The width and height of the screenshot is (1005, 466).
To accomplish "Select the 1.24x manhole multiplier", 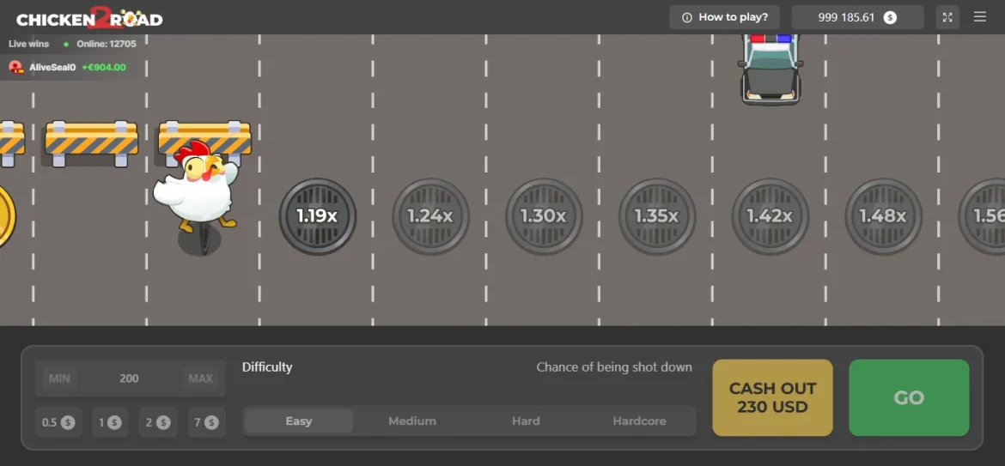I will 430,216.
